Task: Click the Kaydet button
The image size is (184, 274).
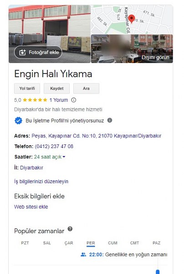Action: point(56,89)
